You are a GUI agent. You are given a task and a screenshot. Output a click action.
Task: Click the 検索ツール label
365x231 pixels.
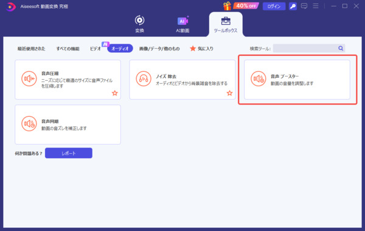[260, 49]
